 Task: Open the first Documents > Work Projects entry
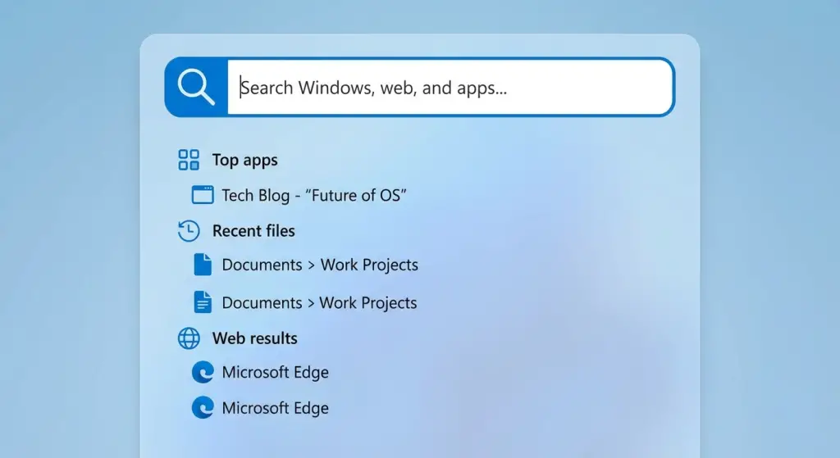pyautogui.click(x=320, y=265)
